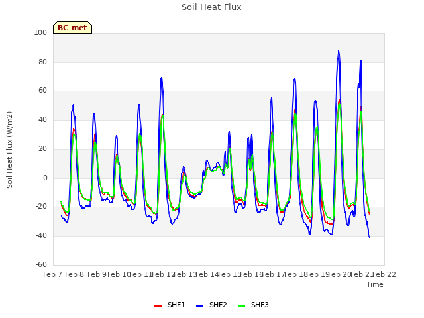Screen dimensions: 424x318
Task: Click the 60 y-axis tick label
Action: [42, 91]
